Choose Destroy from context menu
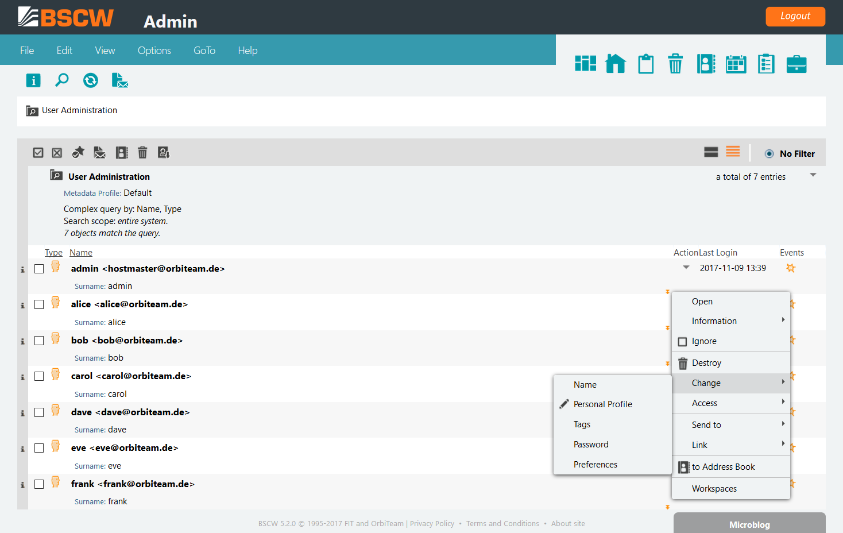The height and width of the screenshot is (533, 843). (731, 363)
